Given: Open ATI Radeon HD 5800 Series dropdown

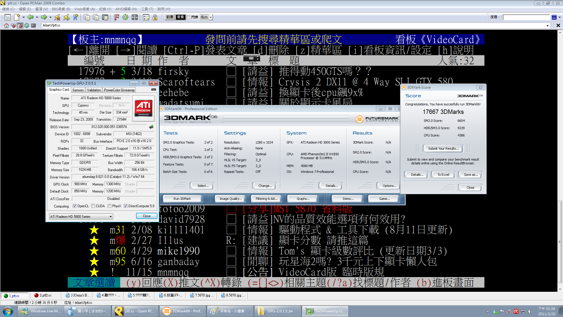Looking at the screenshot, I should (x=111, y=217).
